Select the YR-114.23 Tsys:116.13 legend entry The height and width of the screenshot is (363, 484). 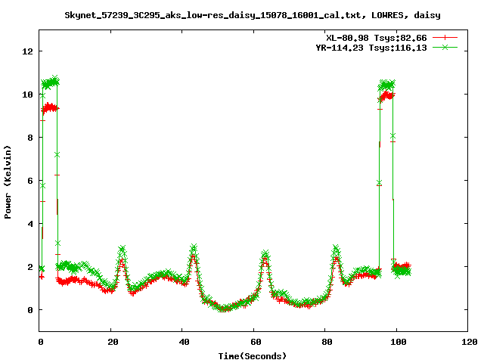pos(371,48)
